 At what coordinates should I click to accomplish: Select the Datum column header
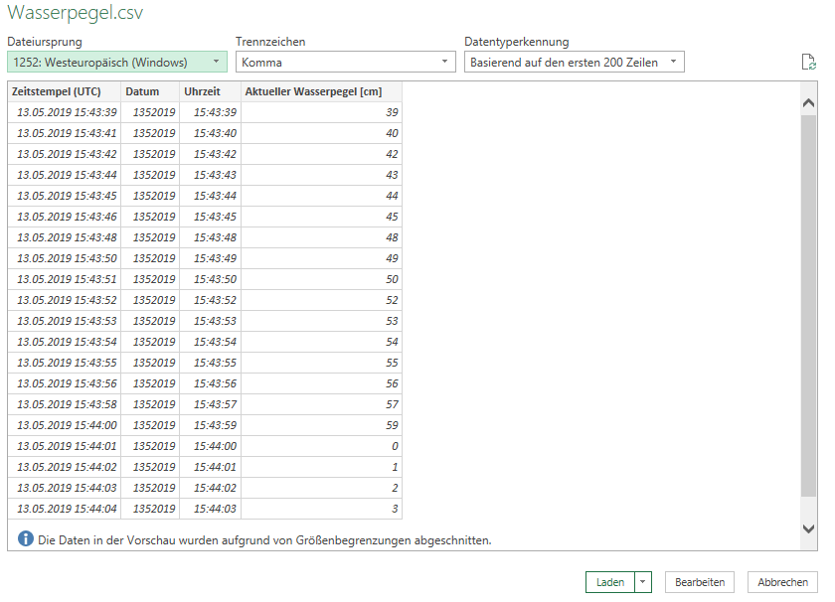[150, 91]
